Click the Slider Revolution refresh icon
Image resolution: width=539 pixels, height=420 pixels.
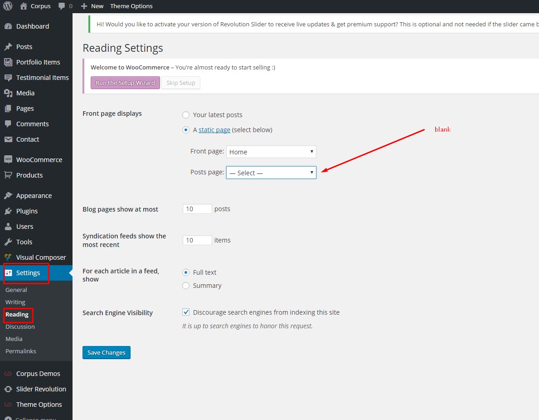(8, 389)
